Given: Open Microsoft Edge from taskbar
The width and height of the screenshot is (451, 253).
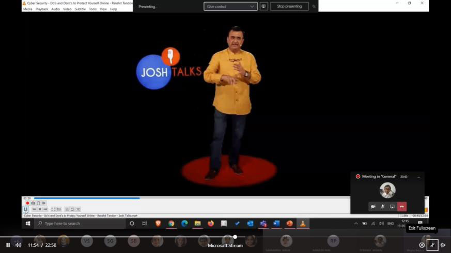Looking at the screenshot, I should [x=184, y=224].
